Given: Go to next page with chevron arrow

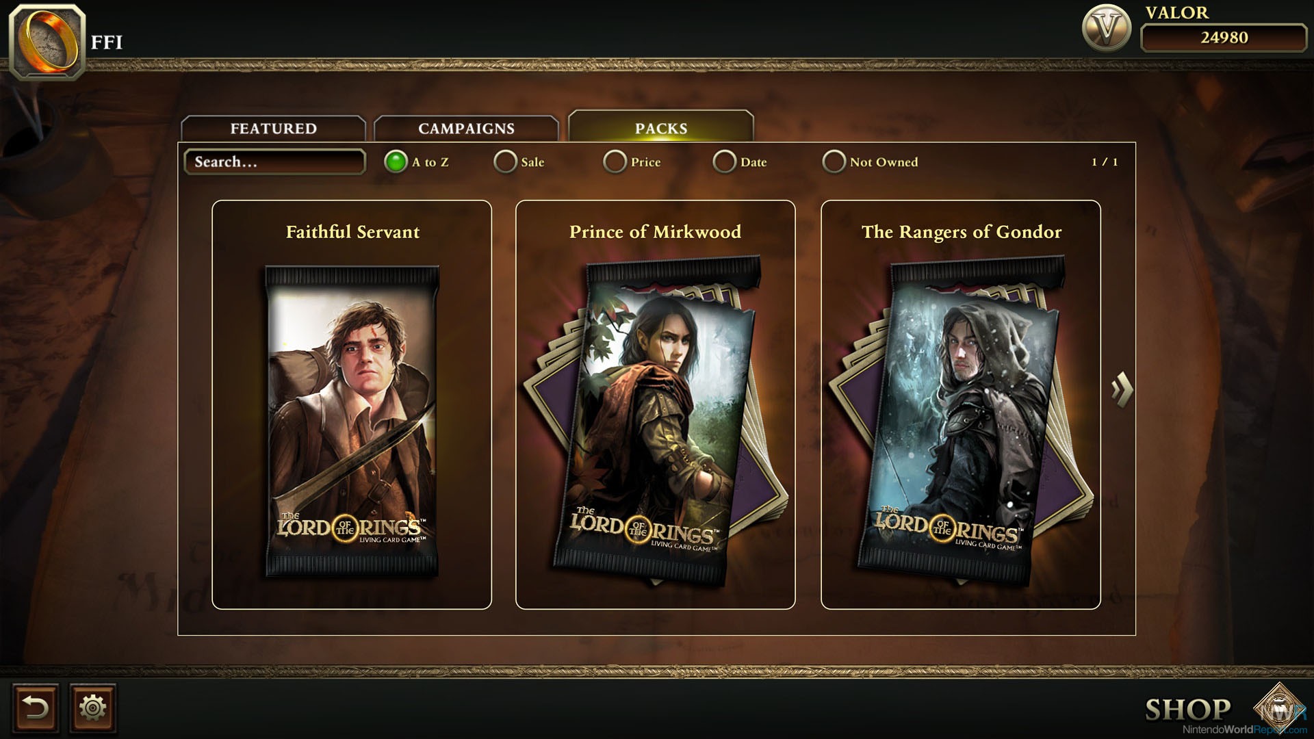Looking at the screenshot, I should (1122, 389).
